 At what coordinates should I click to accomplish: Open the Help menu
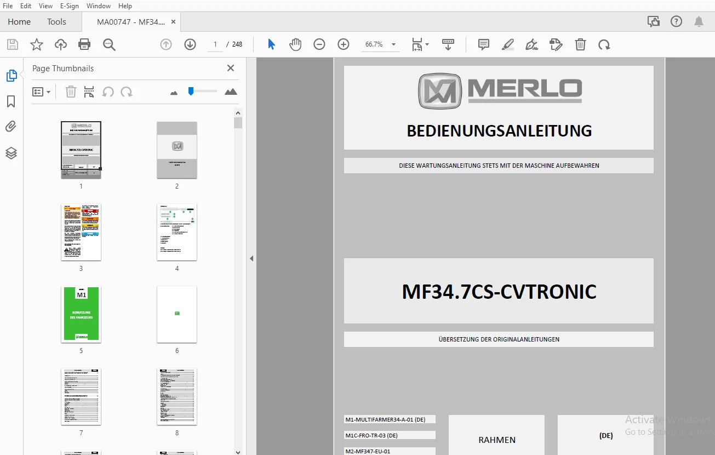(125, 6)
